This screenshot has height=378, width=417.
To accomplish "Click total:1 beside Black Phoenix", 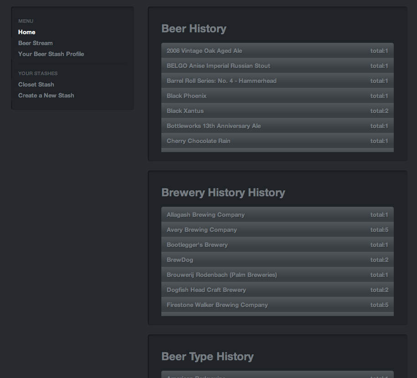I will (x=379, y=96).
